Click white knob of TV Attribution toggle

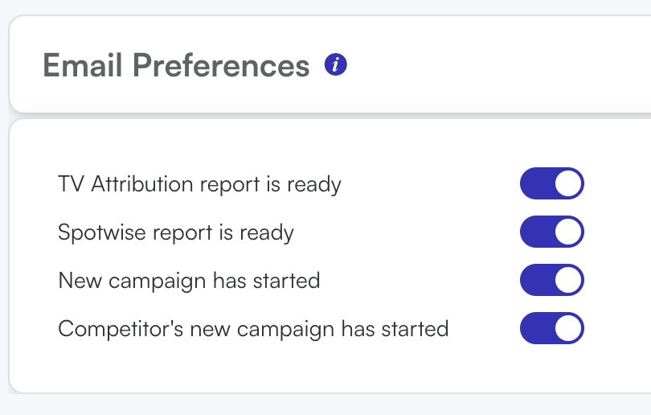(567, 183)
